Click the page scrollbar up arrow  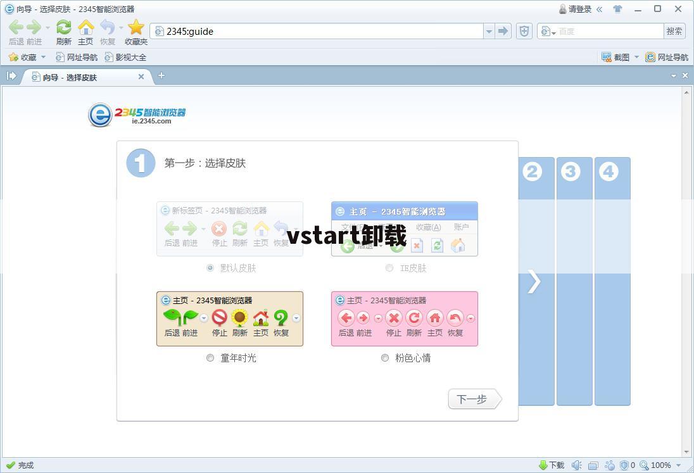coord(686,92)
